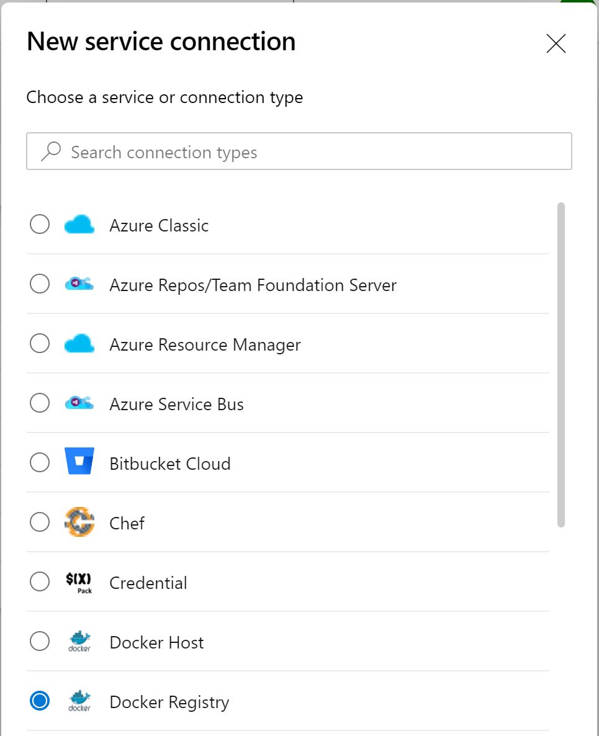Click the Docker Host whale icon
This screenshot has width=599, height=736.
click(79, 642)
